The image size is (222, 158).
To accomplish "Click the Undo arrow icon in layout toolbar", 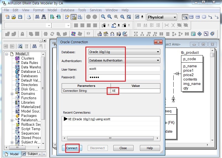I will [206, 34].
